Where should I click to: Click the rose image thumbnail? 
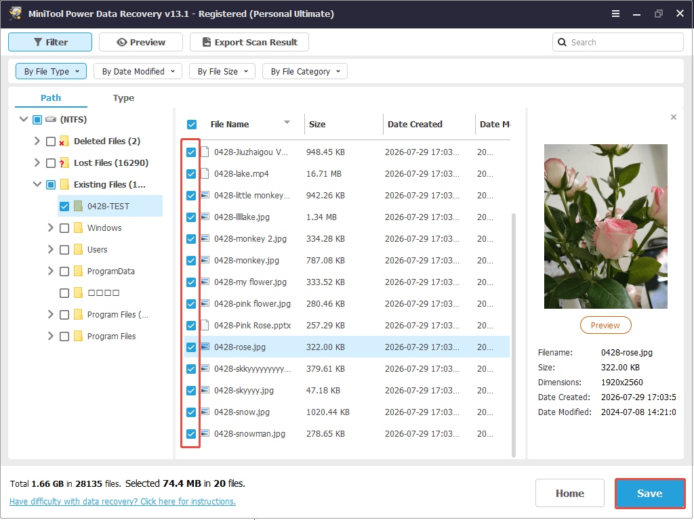605,226
